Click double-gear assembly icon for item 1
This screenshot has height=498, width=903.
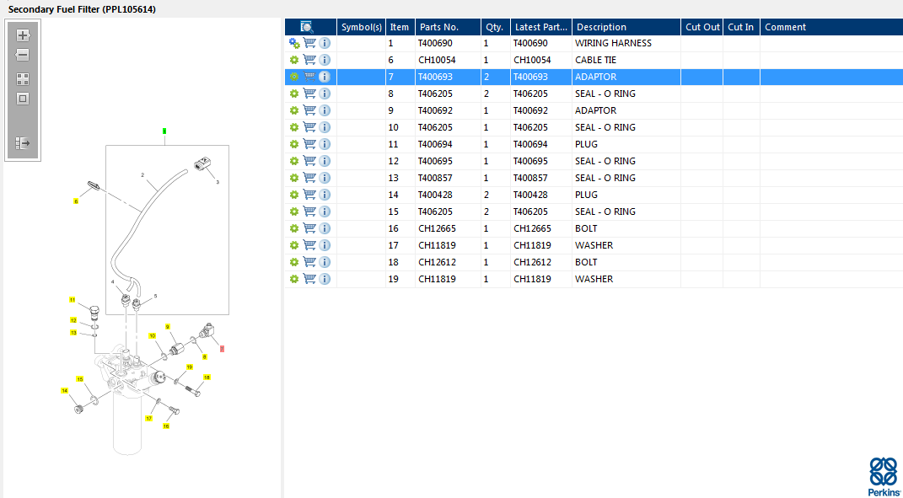293,43
